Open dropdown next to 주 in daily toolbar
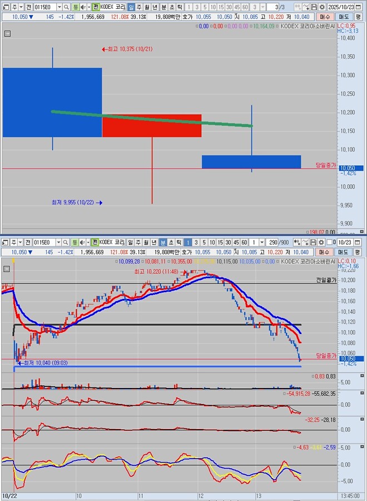Screen dimensions: 367x501 pyautogui.click(x=21, y=7)
